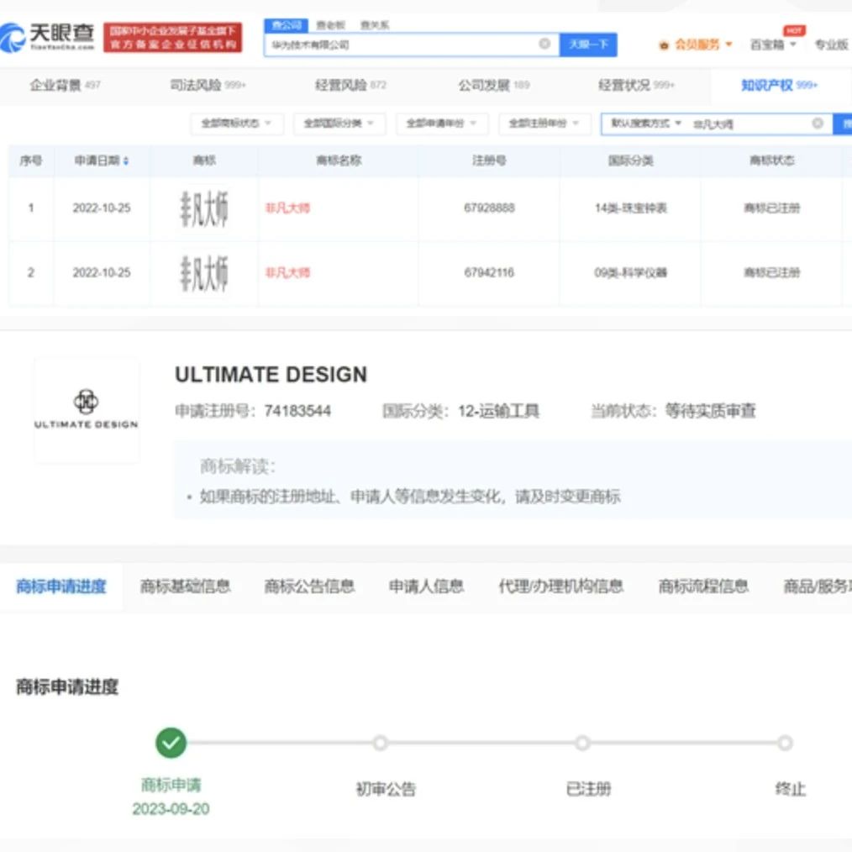Viewport: 852px width, 852px height.
Task: Select the 商品/服务 tab at right edge
Action: [x=818, y=586]
